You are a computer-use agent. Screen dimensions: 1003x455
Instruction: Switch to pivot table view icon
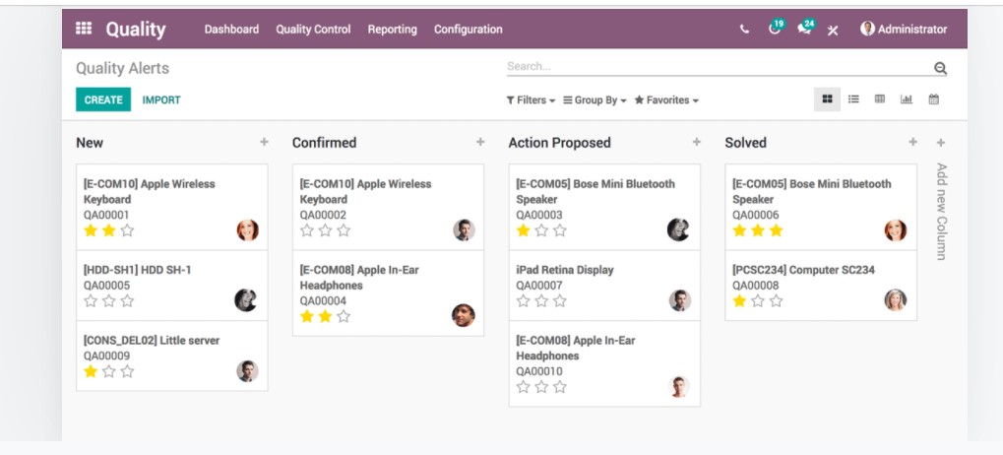point(880,99)
